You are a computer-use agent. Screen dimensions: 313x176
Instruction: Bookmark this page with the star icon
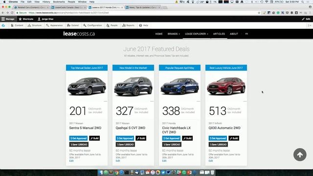click(x=259, y=13)
